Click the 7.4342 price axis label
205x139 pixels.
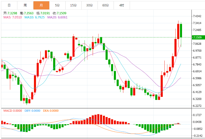point(197,16)
